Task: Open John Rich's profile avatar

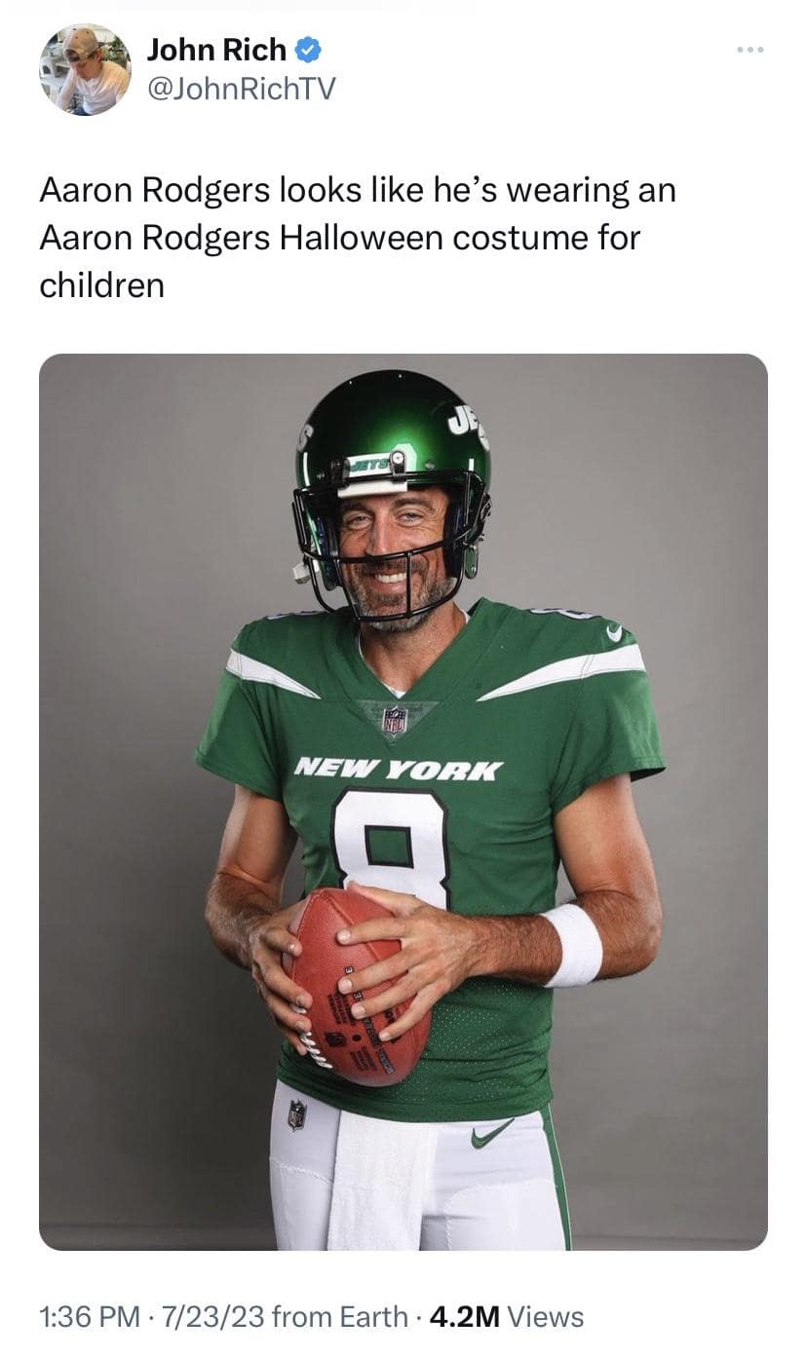Action: [x=85, y=69]
